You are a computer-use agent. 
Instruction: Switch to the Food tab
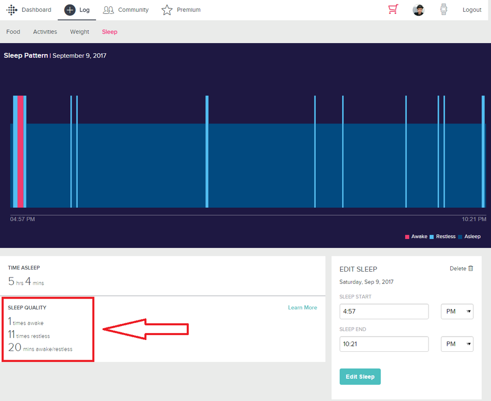[x=13, y=32]
